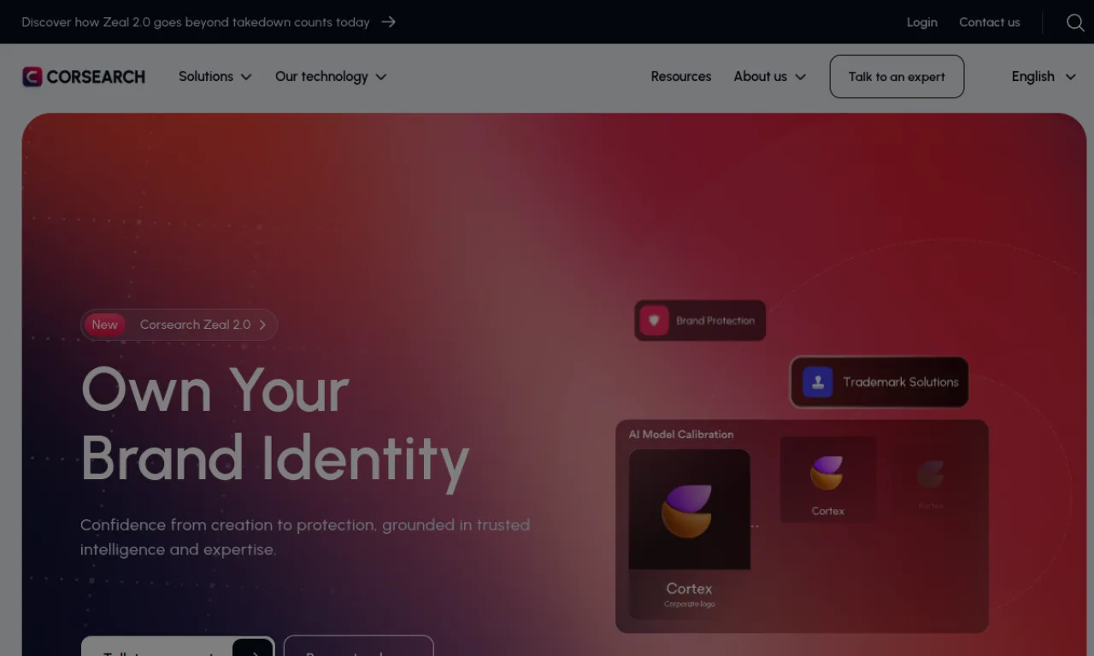Image resolution: width=1094 pixels, height=656 pixels.
Task: Open the Contact us link
Action: click(990, 22)
